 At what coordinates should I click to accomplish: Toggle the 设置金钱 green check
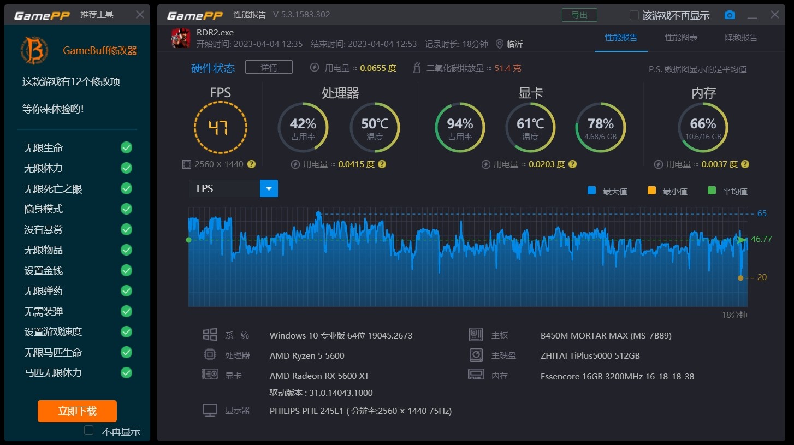pyautogui.click(x=126, y=270)
